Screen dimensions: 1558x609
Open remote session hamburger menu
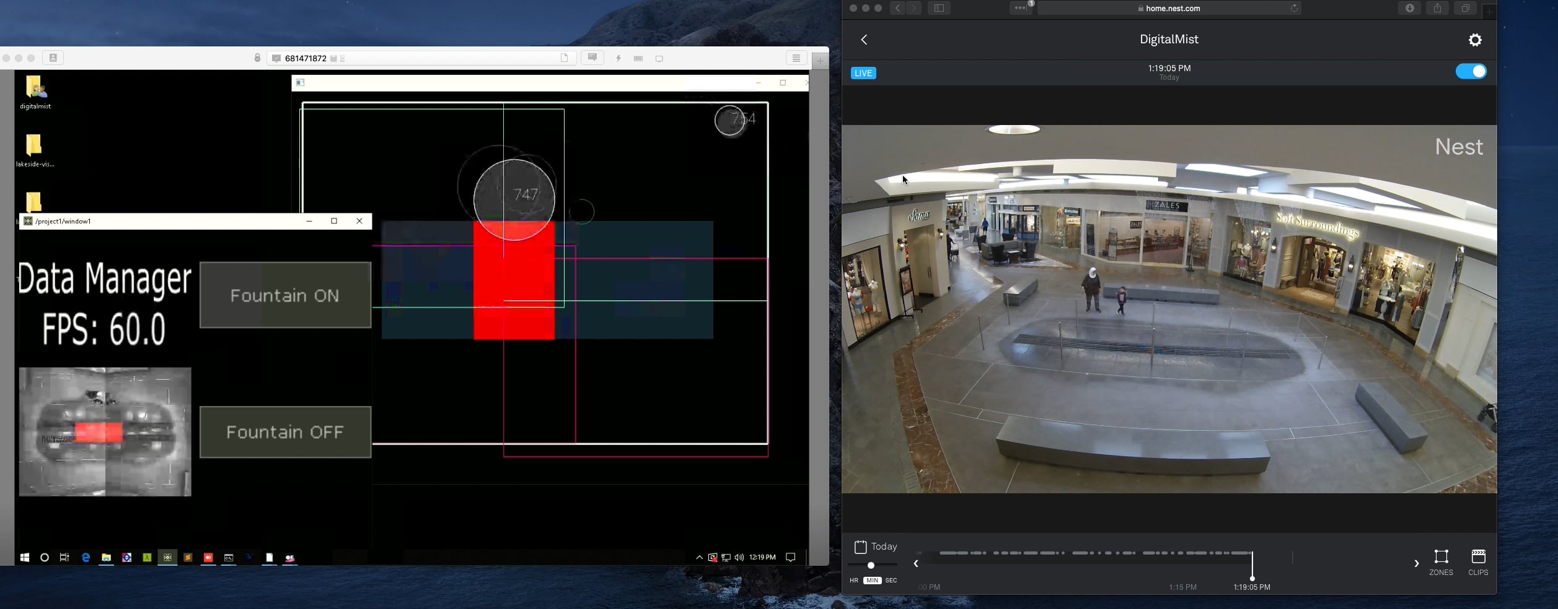[796, 58]
